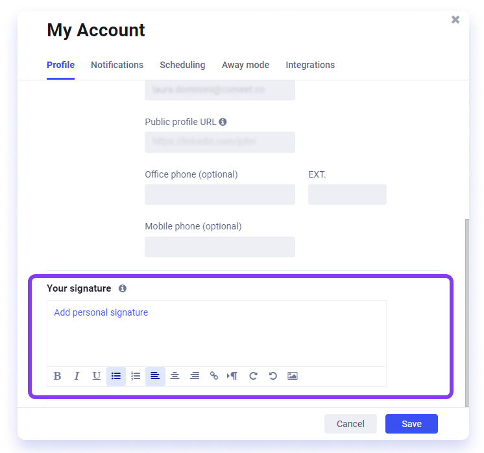Switch to the Profile tab

click(60, 65)
